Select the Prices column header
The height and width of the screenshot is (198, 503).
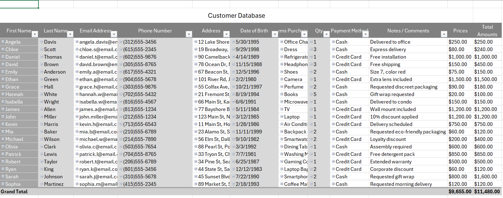[x=460, y=31]
